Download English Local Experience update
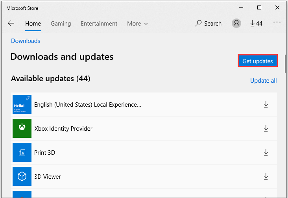288x198 pixels. tap(266, 104)
